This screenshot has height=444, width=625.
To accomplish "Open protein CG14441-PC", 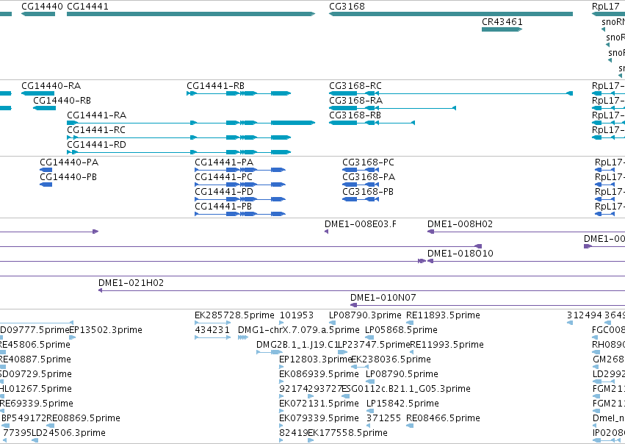I will (x=223, y=176).
